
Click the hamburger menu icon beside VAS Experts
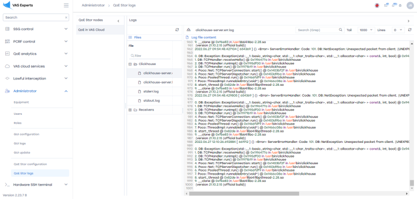coord(66,5)
